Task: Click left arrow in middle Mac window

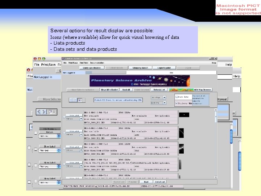Action: (39, 112)
